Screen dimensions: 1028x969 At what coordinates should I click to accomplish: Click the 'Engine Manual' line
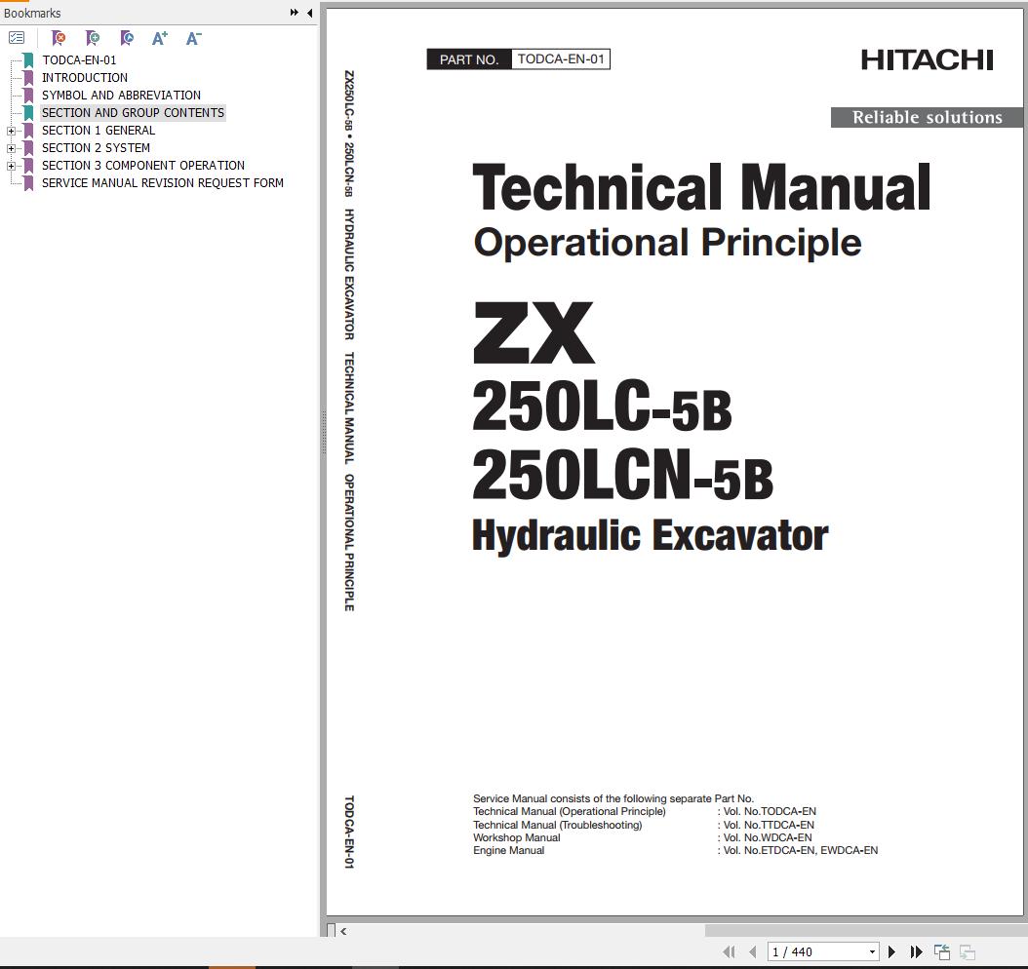[509, 850]
